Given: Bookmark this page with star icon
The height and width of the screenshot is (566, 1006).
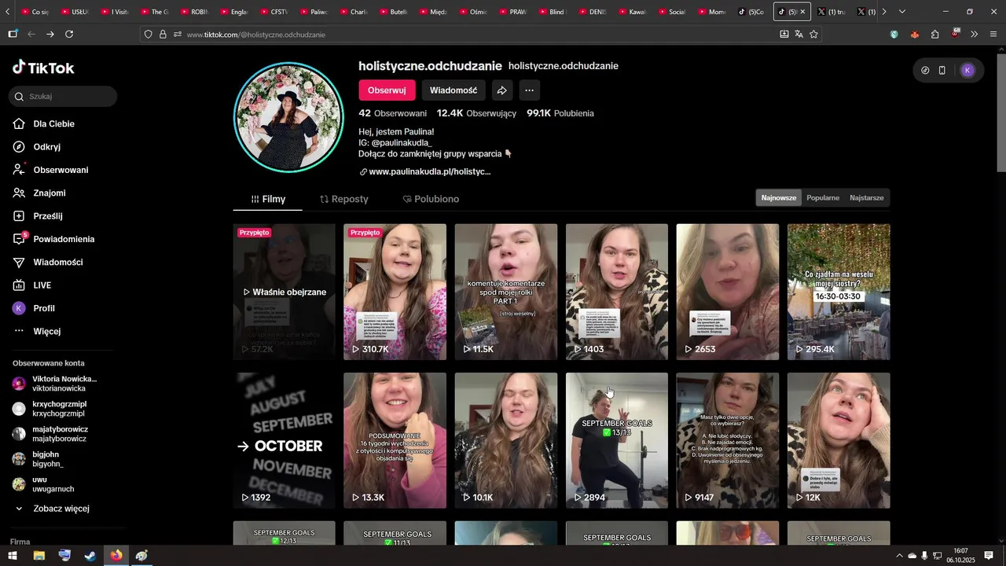Looking at the screenshot, I should [x=813, y=34].
